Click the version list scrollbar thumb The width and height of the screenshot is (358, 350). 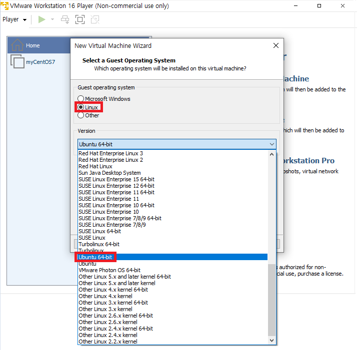271,300
